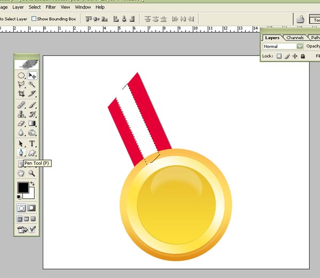Open the Window menu
The height and width of the screenshot is (278, 320).
tap(83, 7)
